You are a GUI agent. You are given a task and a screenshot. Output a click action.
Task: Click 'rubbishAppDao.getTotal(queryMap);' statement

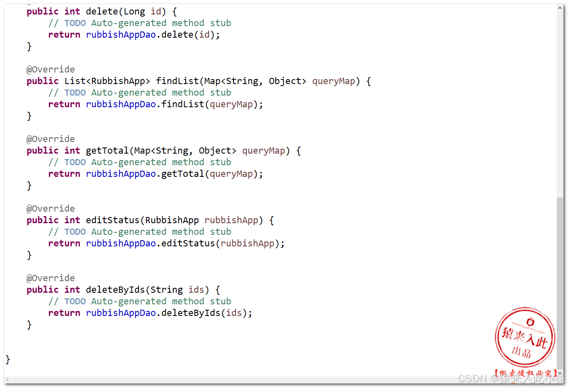pyautogui.click(x=175, y=174)
